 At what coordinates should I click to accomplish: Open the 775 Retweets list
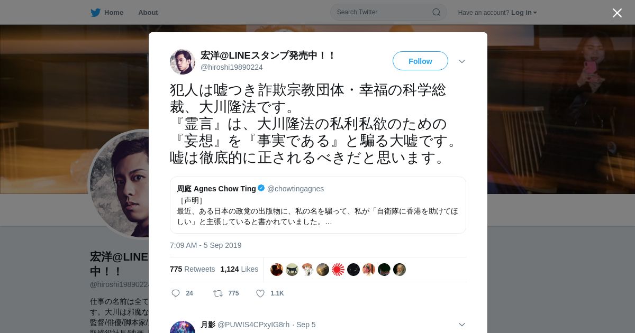coord(192,269)
